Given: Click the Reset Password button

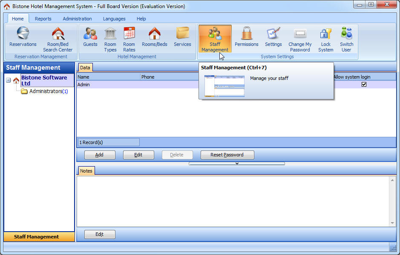Looking at the screenshot, I should [227, 155].
